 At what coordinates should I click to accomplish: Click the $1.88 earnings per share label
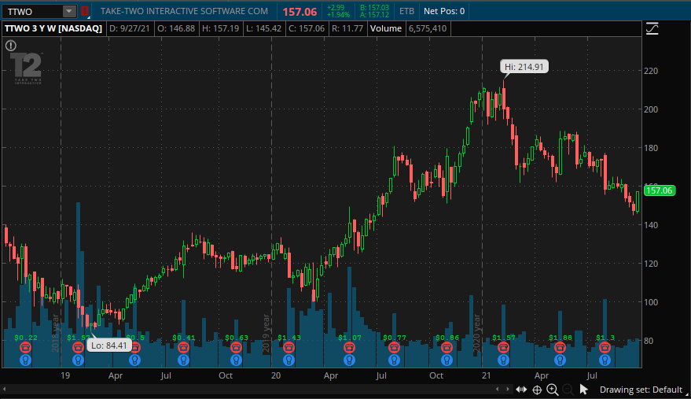coord(561,338)
